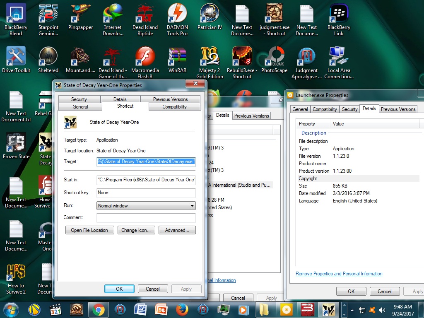Open Previous Versions tab in State of Decay properties
Image resolution: width=424 pixels, height=318 pixels.
[170, 99]
